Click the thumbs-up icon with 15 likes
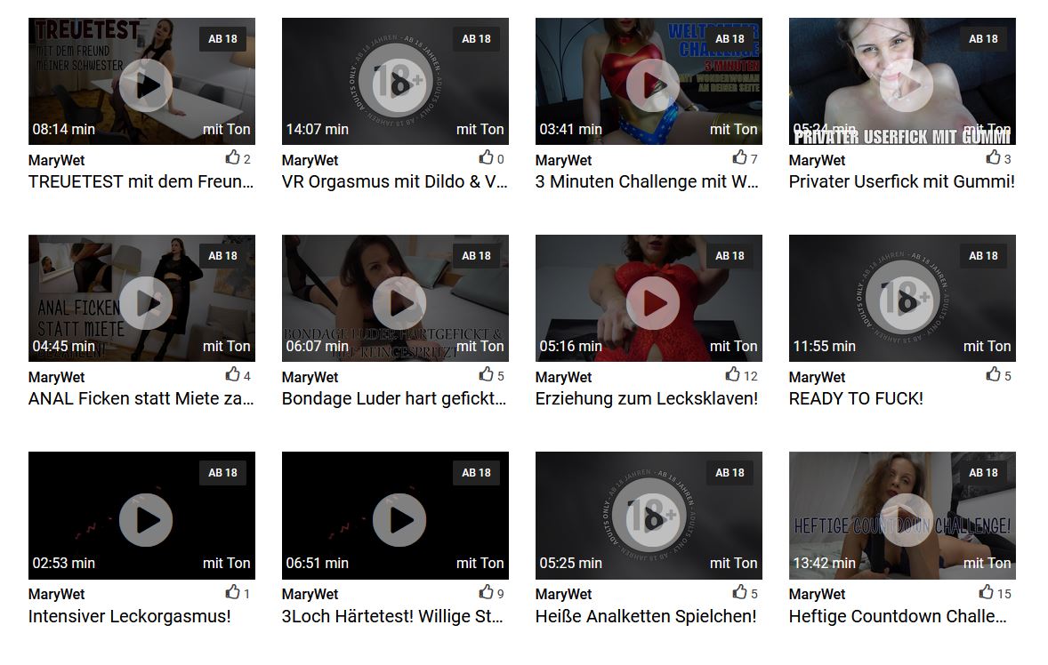 click(986, 591)
